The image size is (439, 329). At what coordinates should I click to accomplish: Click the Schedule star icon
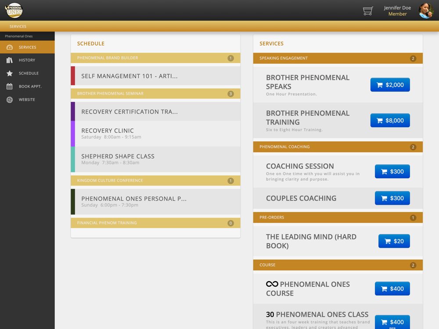click(10, 73)
